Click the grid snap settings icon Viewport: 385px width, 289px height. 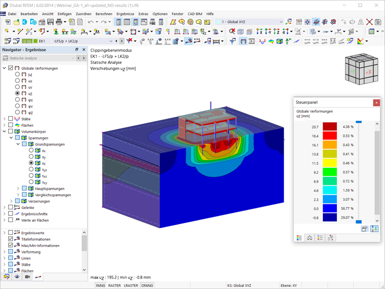coord(299,22)
